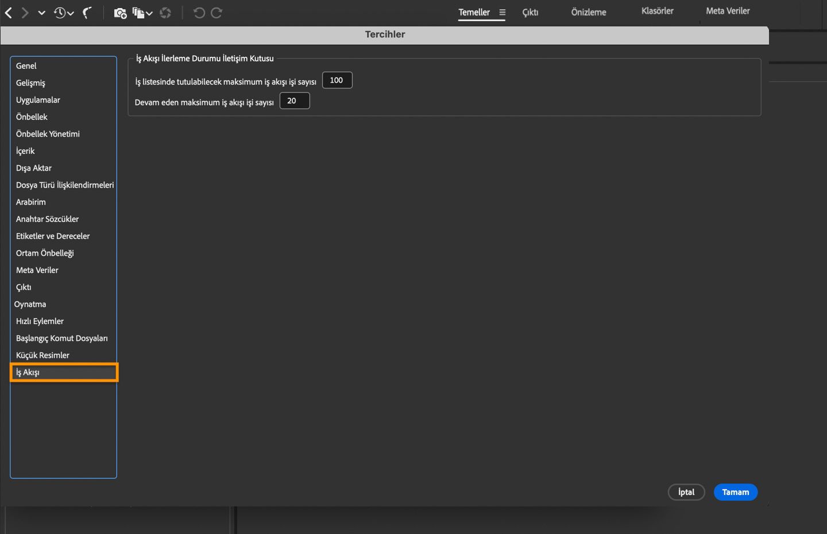Image resolution: width=827 pixels, height=534 pixels.
Task: Click get photos from camera icon
Action: pos(120,13)
